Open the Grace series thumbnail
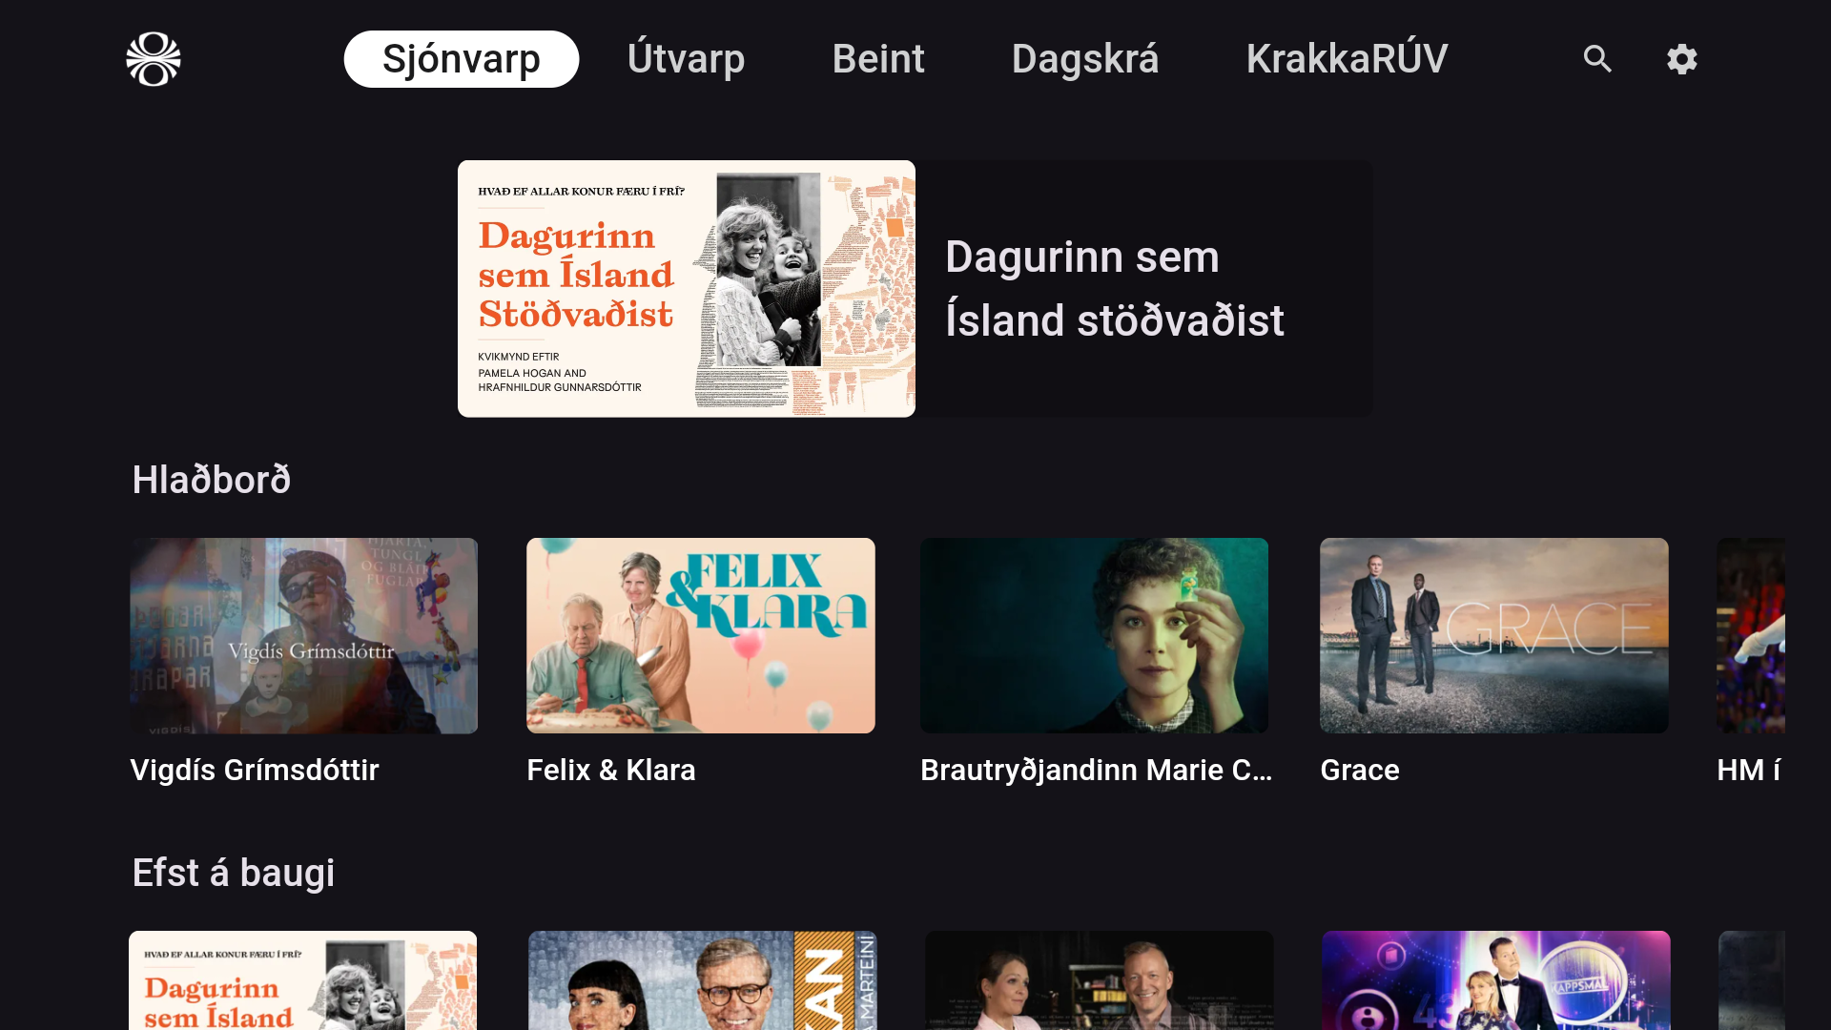This screenshot has height=1030, width=1831. [1494, 636]
